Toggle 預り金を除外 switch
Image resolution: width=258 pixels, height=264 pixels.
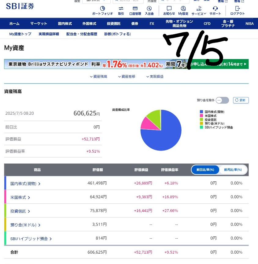[222, 100]
